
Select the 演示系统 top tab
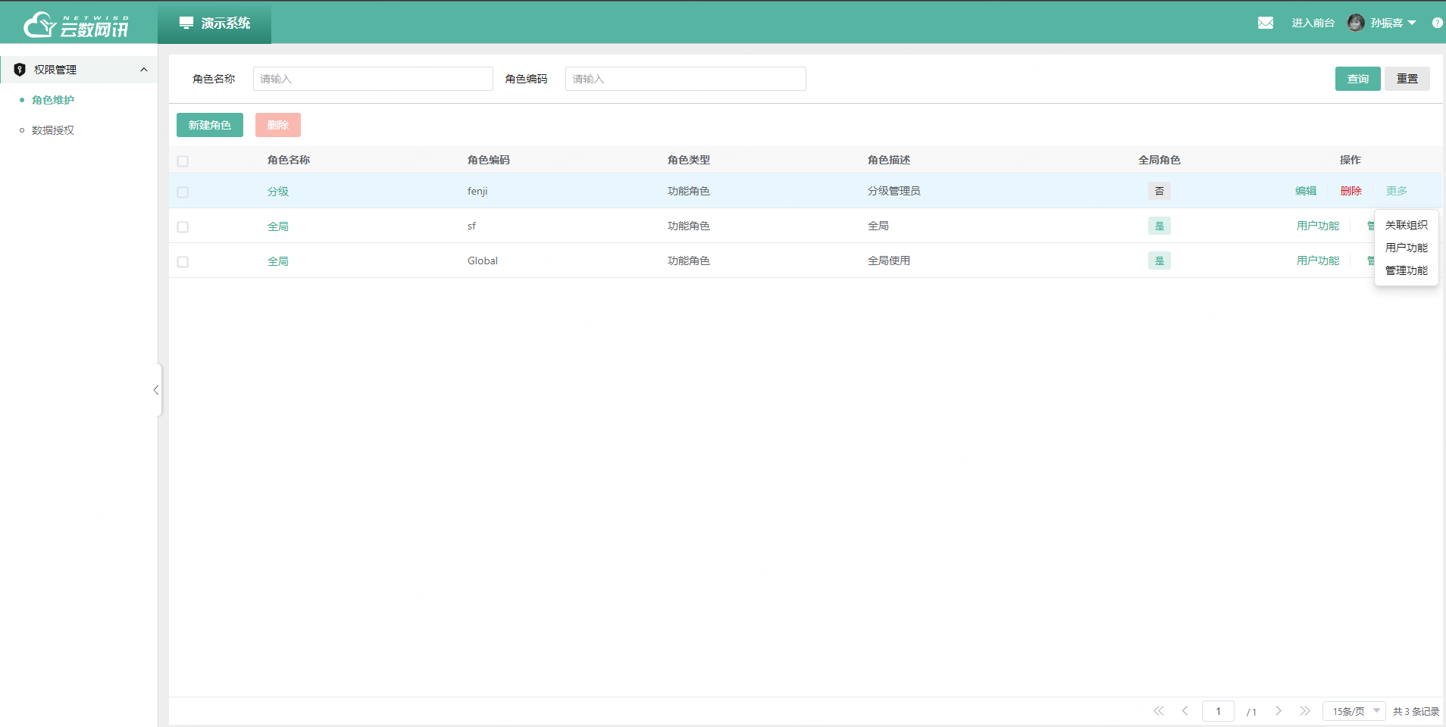214,23
